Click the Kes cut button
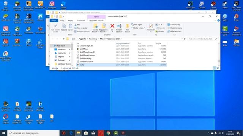The image size is (243, 136). pyautogui.click(x=77, y=25)
